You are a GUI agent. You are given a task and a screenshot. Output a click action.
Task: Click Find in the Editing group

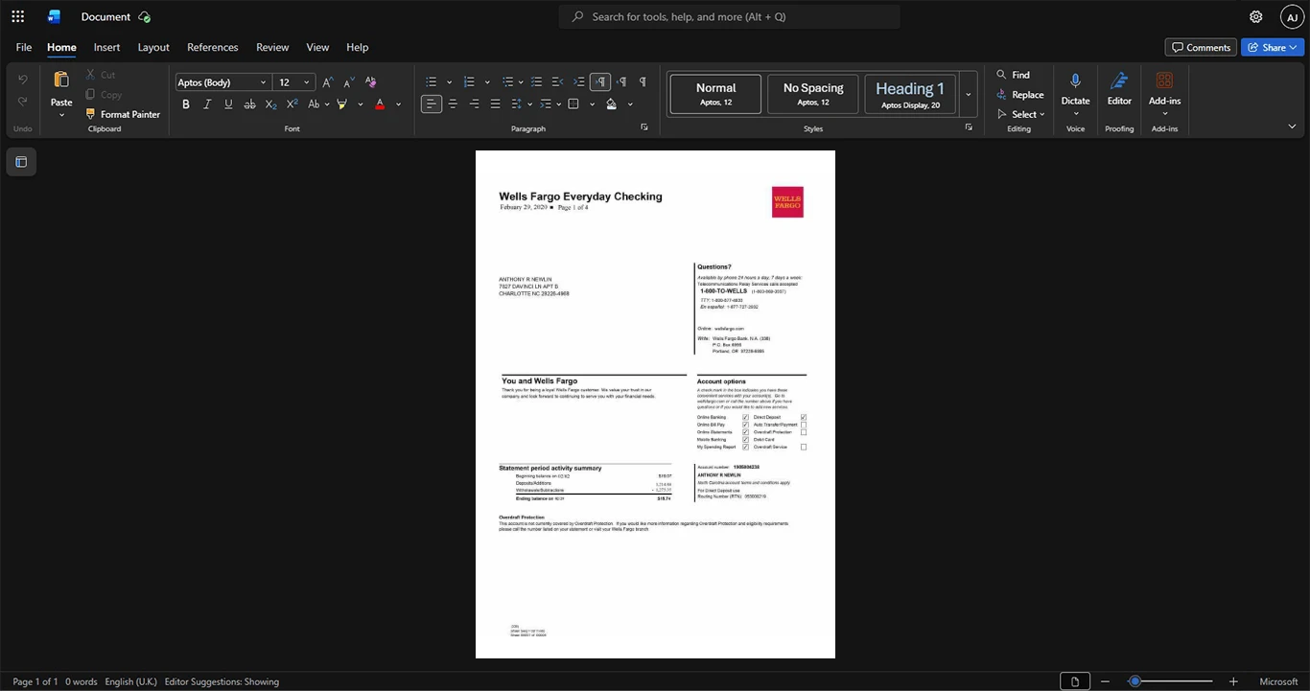coord(1013,75)
